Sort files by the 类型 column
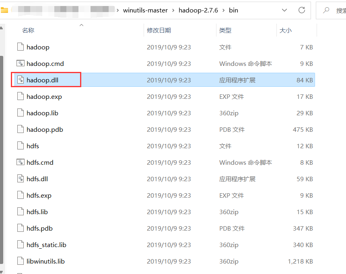Image resolution: width=346 pixels, height=274 pixels. (225, 30)
